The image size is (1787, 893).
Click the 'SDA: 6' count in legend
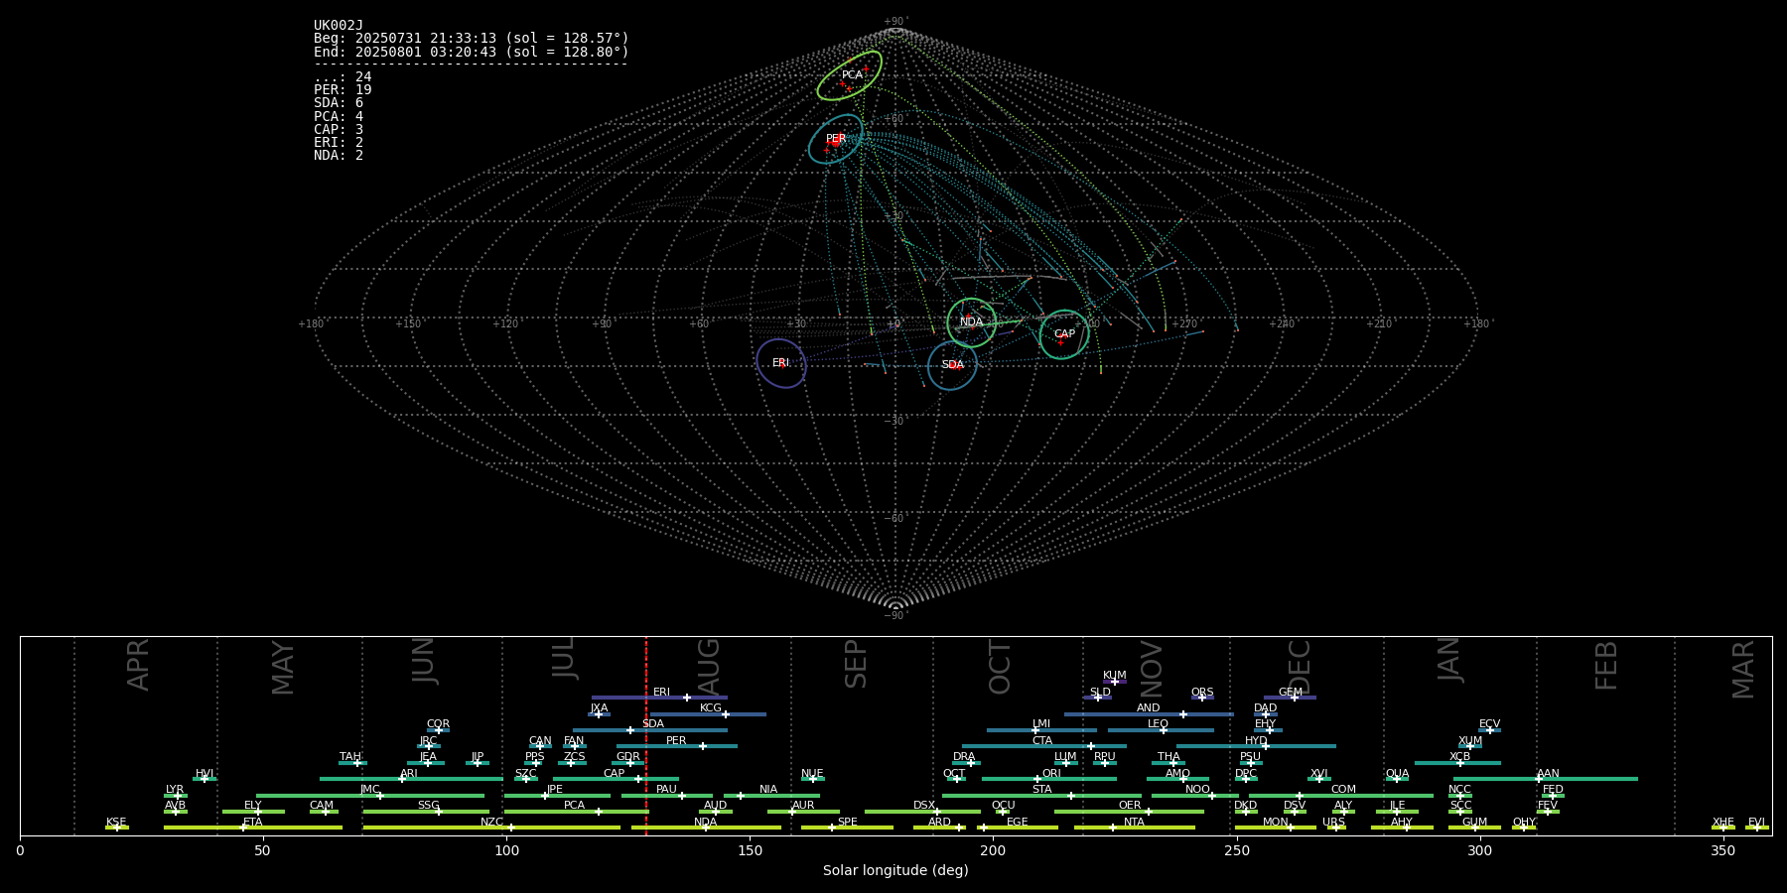tap(339, 103)
